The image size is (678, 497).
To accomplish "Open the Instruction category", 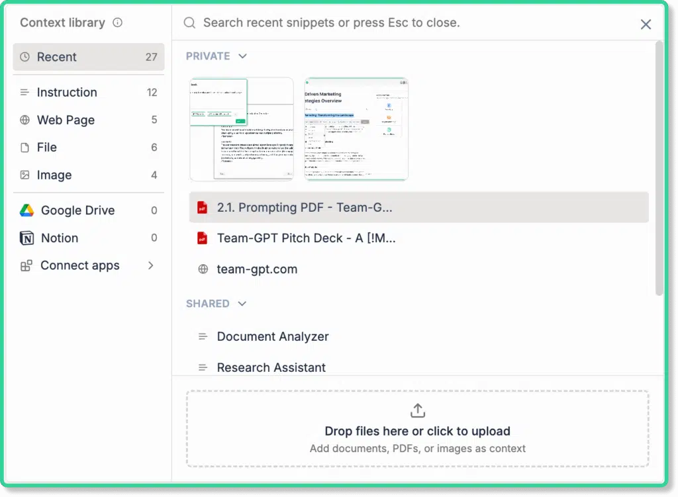I will click(x=89, y=92).
